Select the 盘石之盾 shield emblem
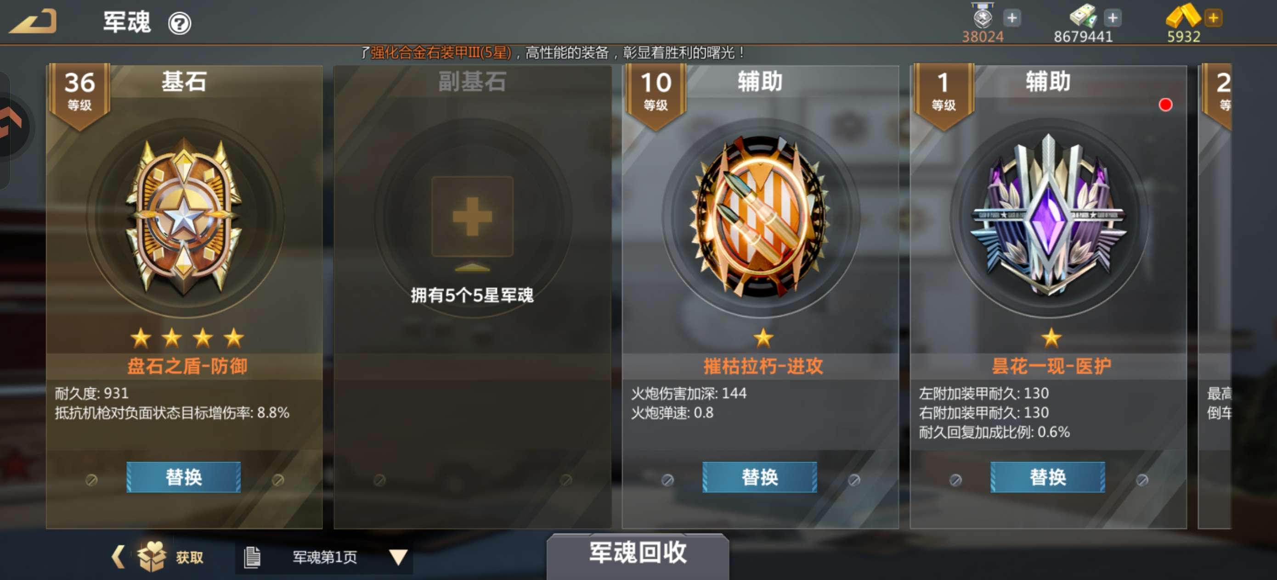Viewport: 1277px width, 580px height. [x=184, y=217]
